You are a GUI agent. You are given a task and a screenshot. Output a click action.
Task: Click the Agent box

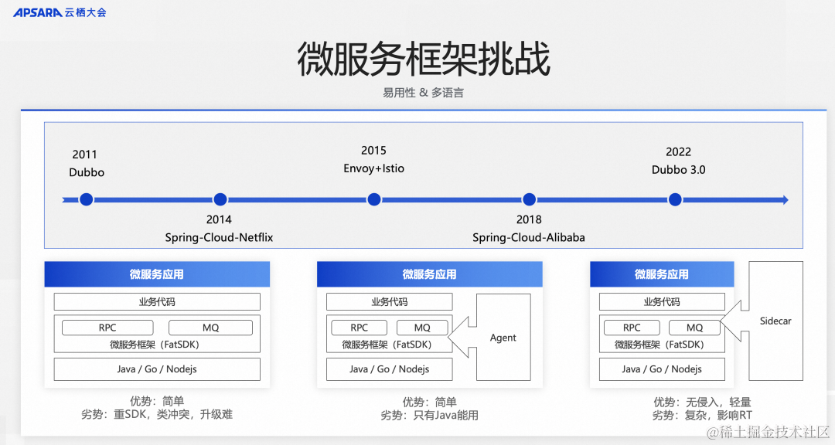(x=503, y=337)
